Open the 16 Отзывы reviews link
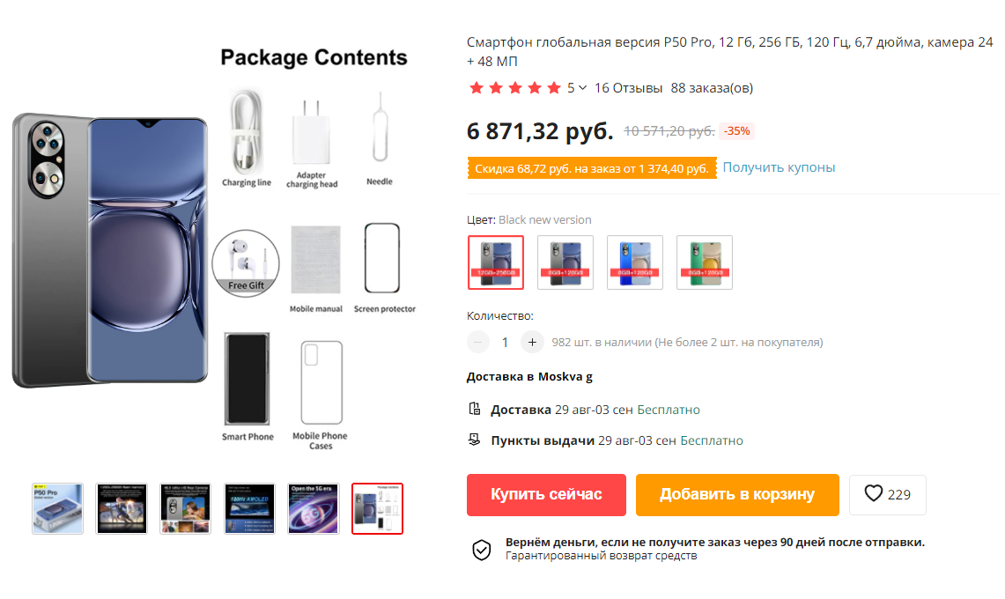Viewport: 1005px width, 599px height. 629,88
